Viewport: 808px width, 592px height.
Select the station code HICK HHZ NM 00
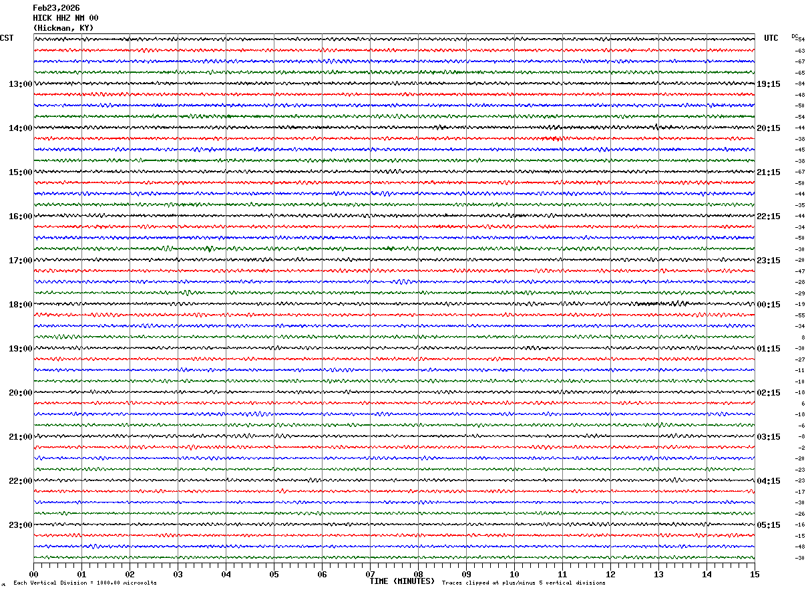click(65, 18)
